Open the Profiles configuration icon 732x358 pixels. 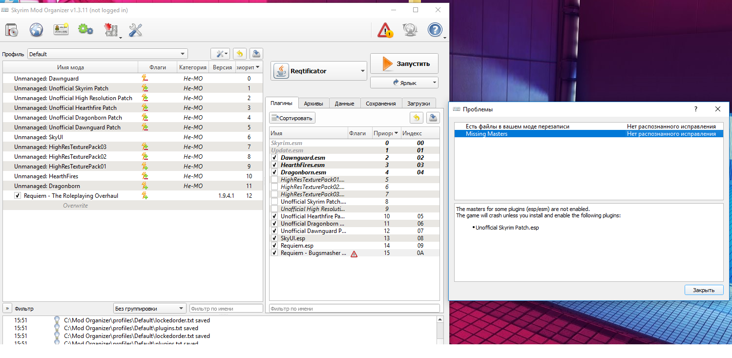pos(61,30)
